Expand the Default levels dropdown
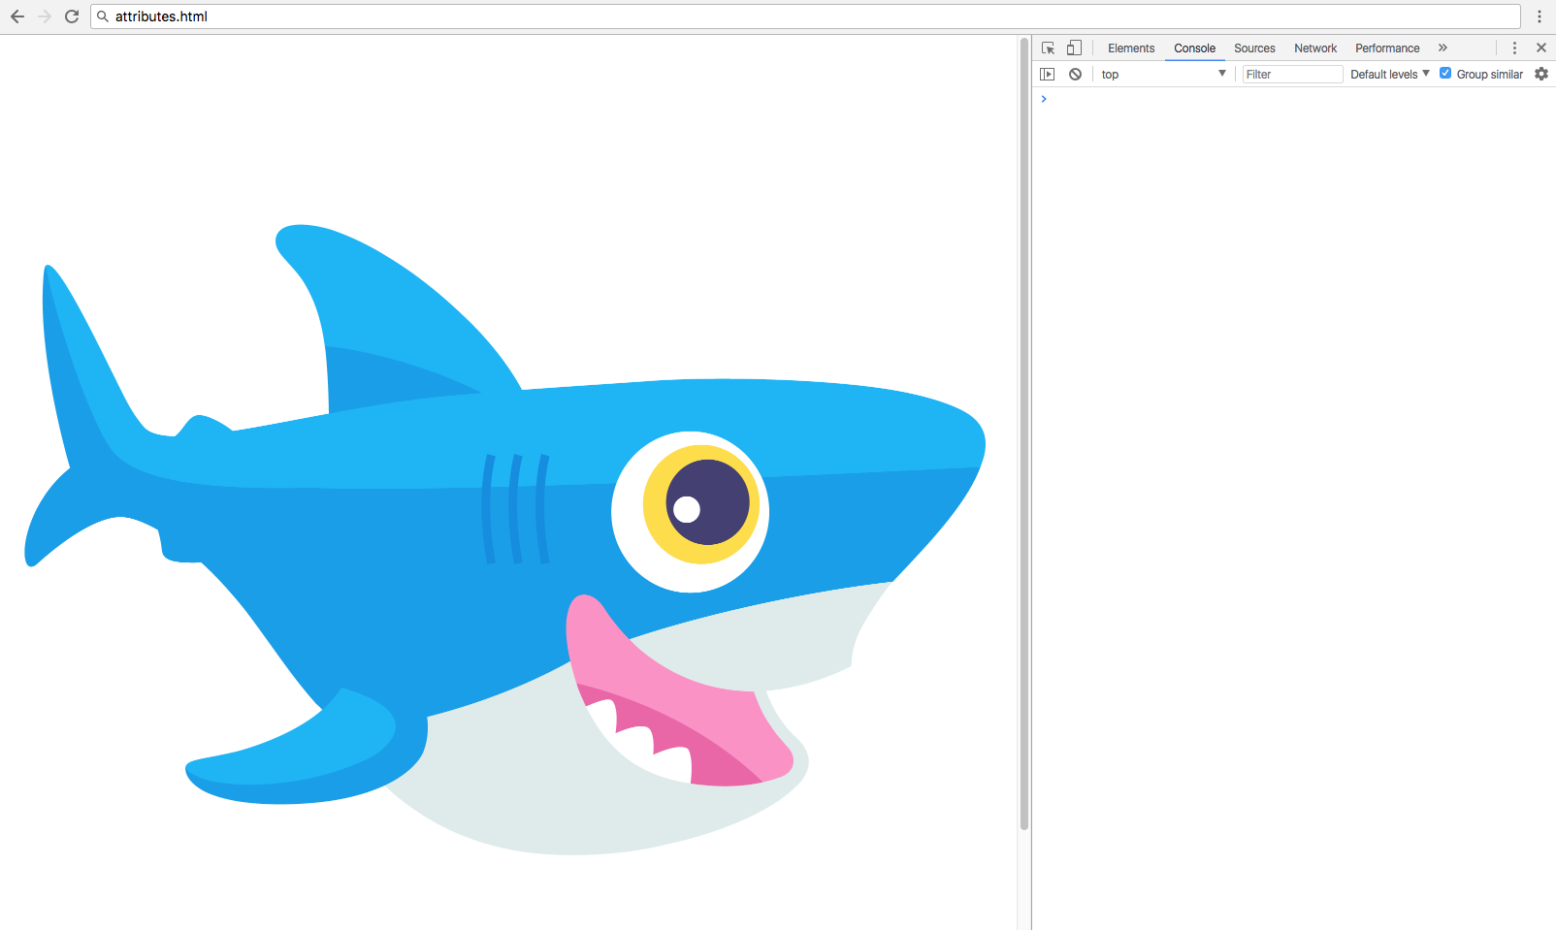 pos(1389,74)
